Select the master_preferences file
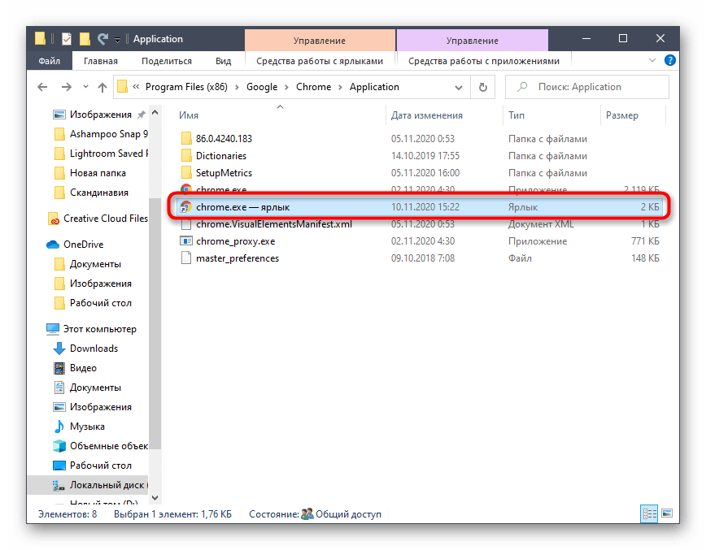 pos(238,258)
